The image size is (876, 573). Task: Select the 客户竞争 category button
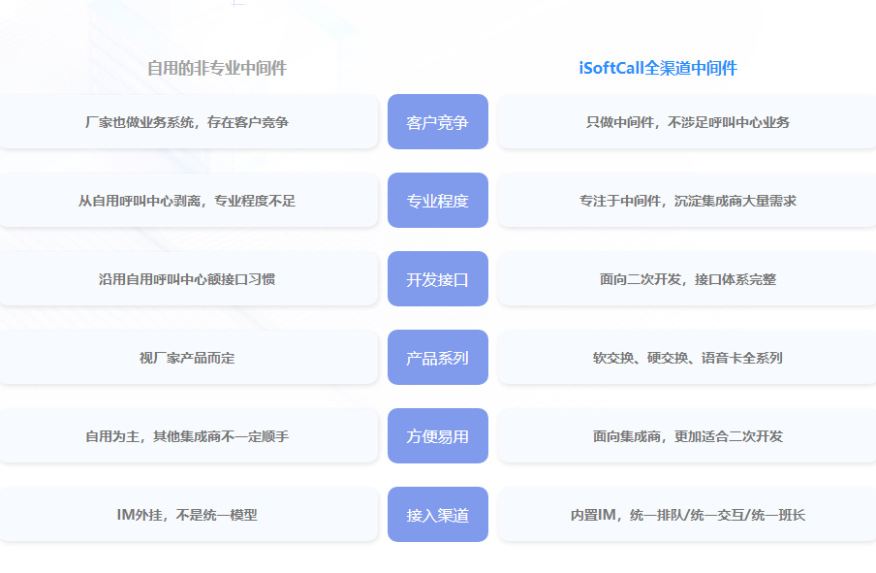437,122
